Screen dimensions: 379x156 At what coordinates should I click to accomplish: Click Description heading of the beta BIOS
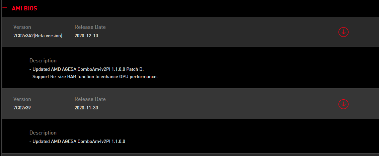pyautogui.click(x=43, y=61)
